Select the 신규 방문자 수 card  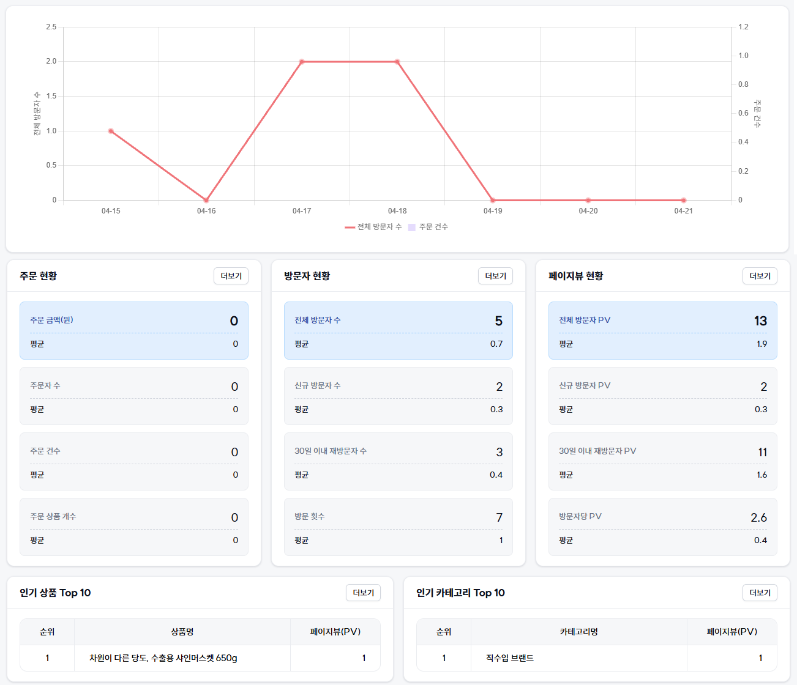click(398, 396)
